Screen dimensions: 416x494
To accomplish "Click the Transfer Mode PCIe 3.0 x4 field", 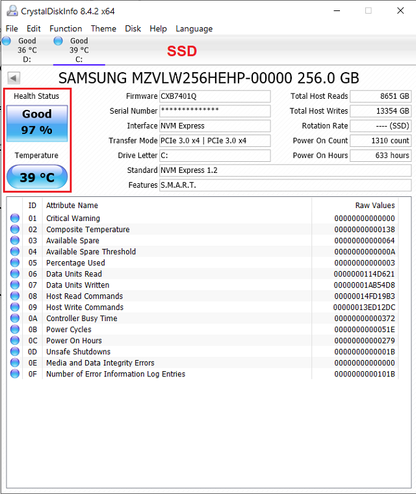I will point(215,140).
